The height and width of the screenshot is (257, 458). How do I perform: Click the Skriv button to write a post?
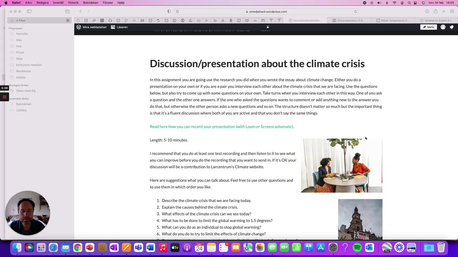(428, 27)
